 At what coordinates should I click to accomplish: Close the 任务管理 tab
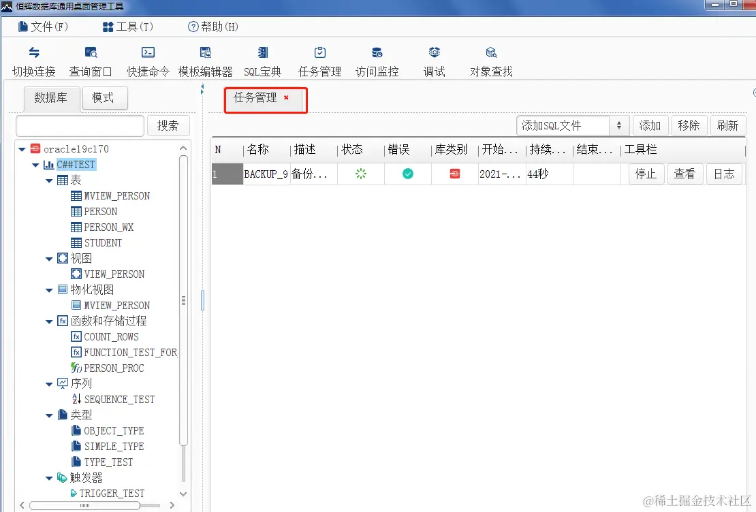[x=286, y=97]
